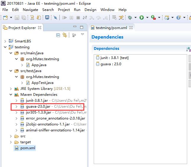Open the Window menu
191x167 pixels.
(x=107, y=10)
